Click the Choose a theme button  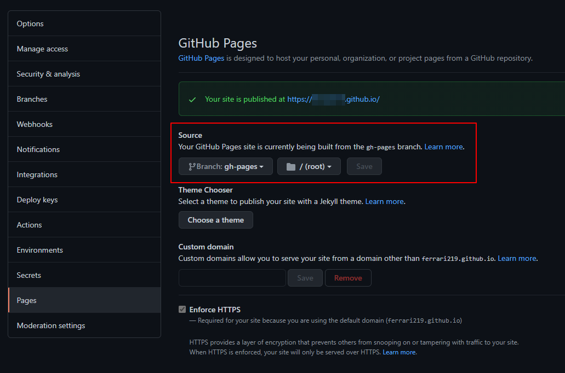(x=216, y=220)
